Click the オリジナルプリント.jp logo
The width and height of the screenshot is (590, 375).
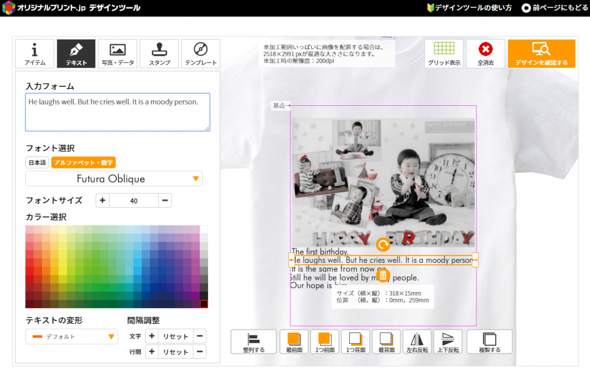71,7
